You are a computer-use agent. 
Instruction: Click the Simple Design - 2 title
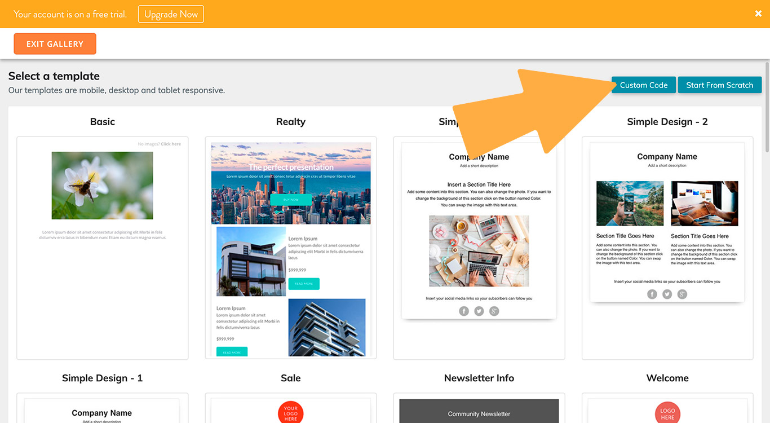click(667, 122)
